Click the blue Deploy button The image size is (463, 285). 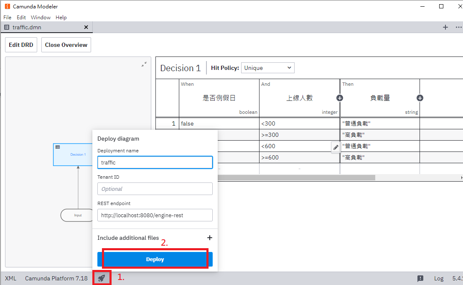click(155, 259)
